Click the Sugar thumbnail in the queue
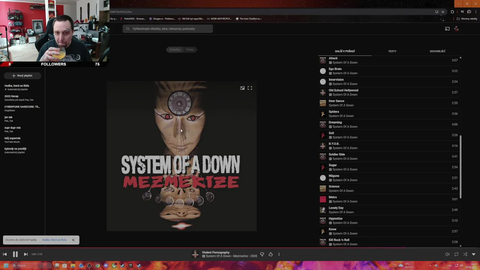This screenshot has height=270, width=480. pyautogui.click(x=323, y=167)
